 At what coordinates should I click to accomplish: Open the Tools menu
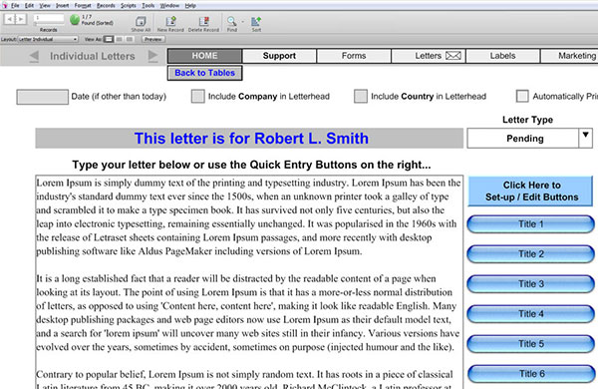point(149,5)
